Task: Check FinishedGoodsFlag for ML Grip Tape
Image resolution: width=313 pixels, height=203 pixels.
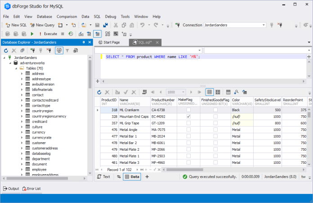Action: click(x=215, y=123)
